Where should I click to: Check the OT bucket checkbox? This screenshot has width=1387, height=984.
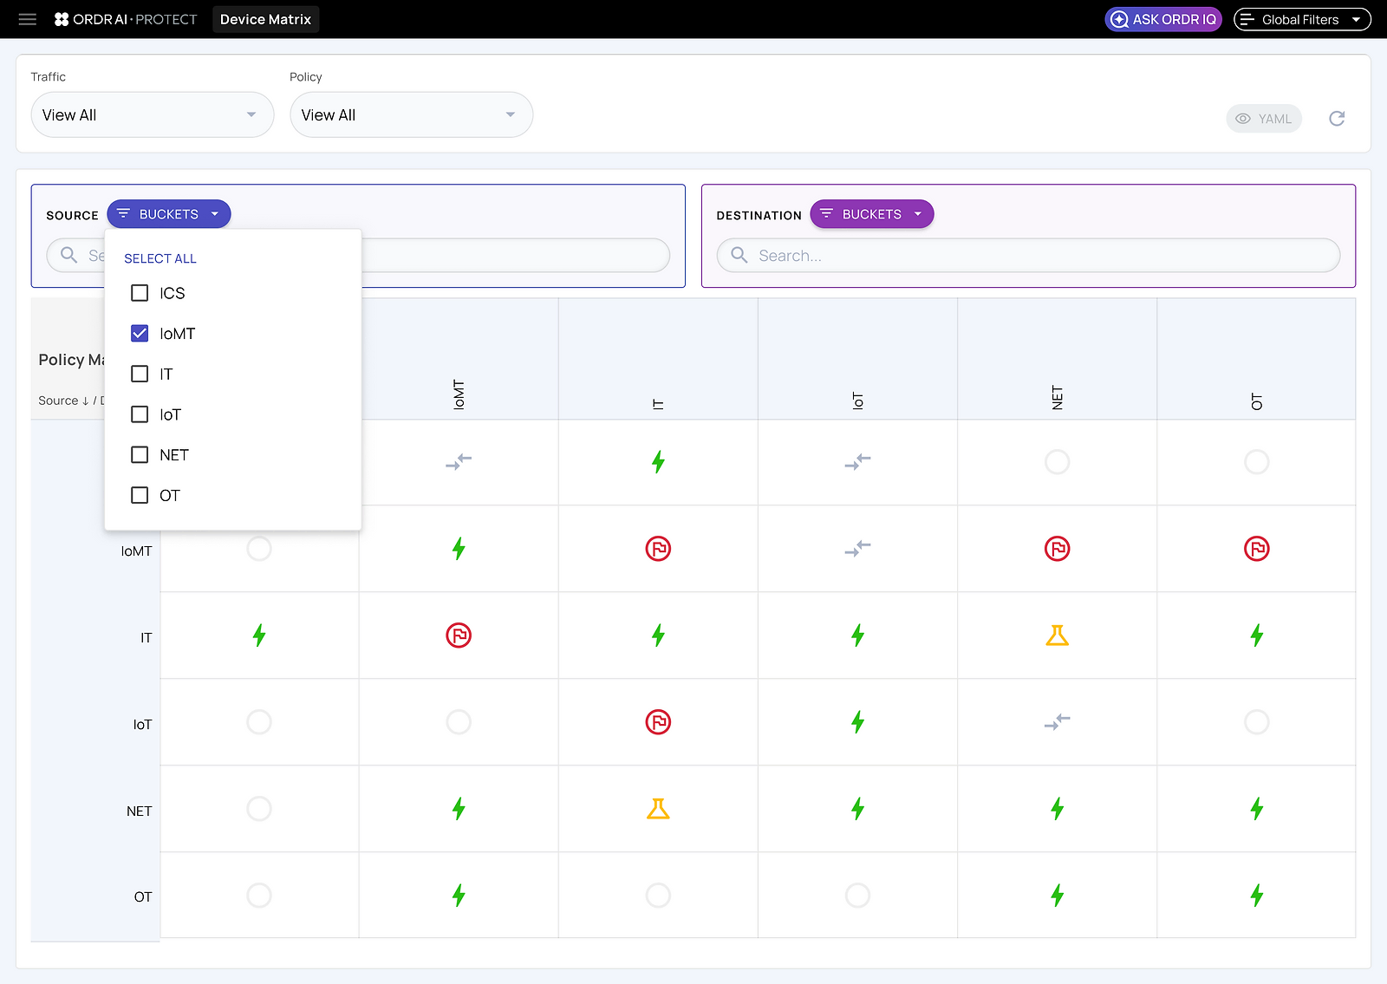click(x=140, y=495)
